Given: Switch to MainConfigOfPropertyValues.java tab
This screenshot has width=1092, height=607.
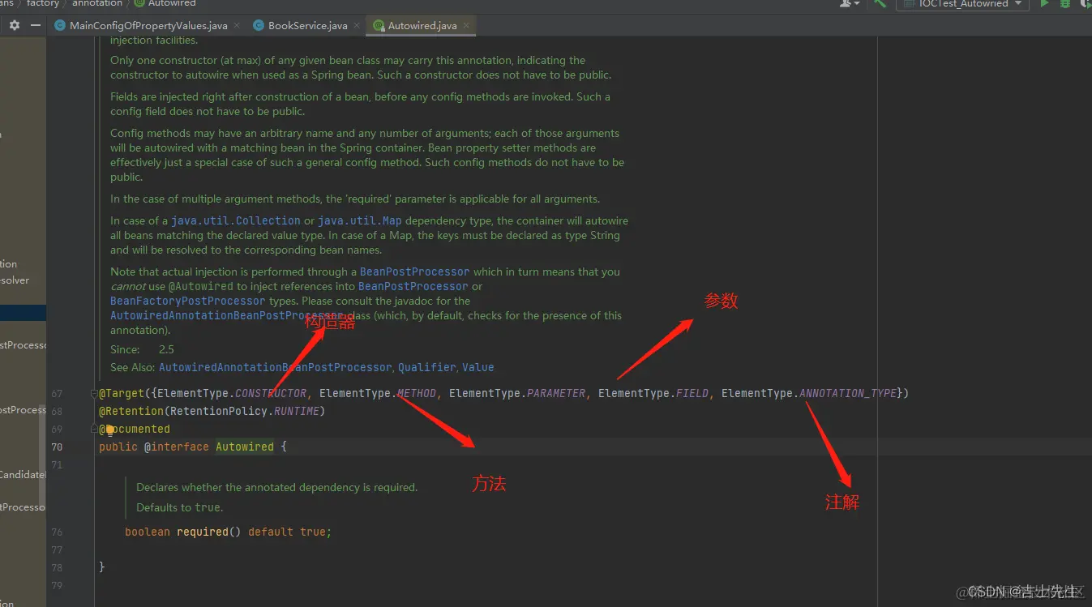Looking at the screenshot, I should click(148, 25).
